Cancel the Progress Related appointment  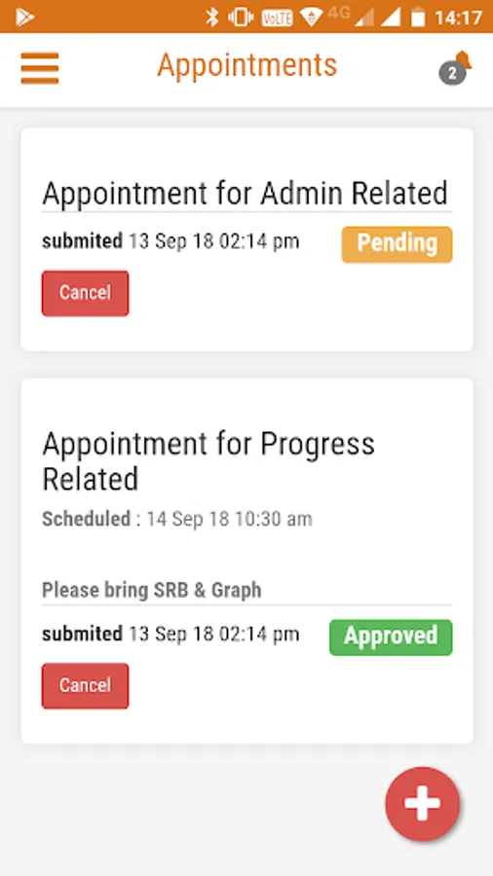tap(86, 685)
